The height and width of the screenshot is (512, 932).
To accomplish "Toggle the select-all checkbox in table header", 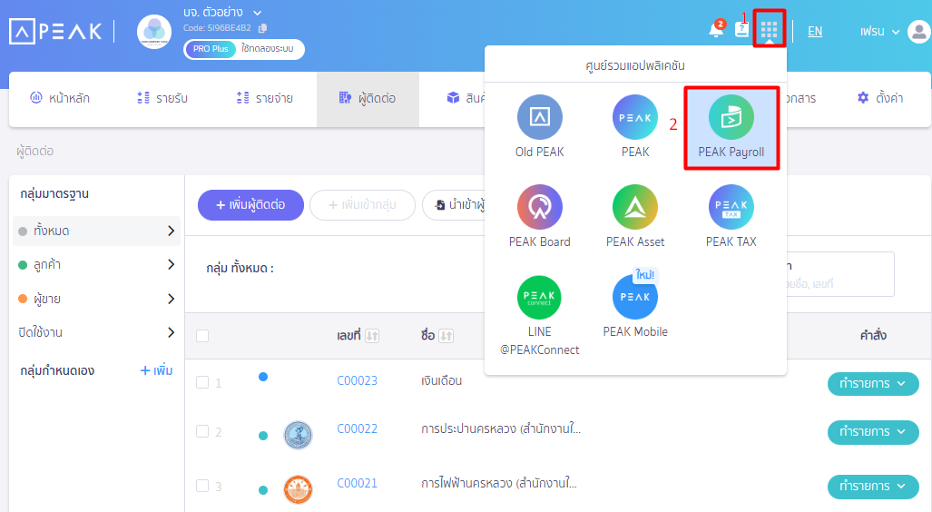I will coord(202,336).
